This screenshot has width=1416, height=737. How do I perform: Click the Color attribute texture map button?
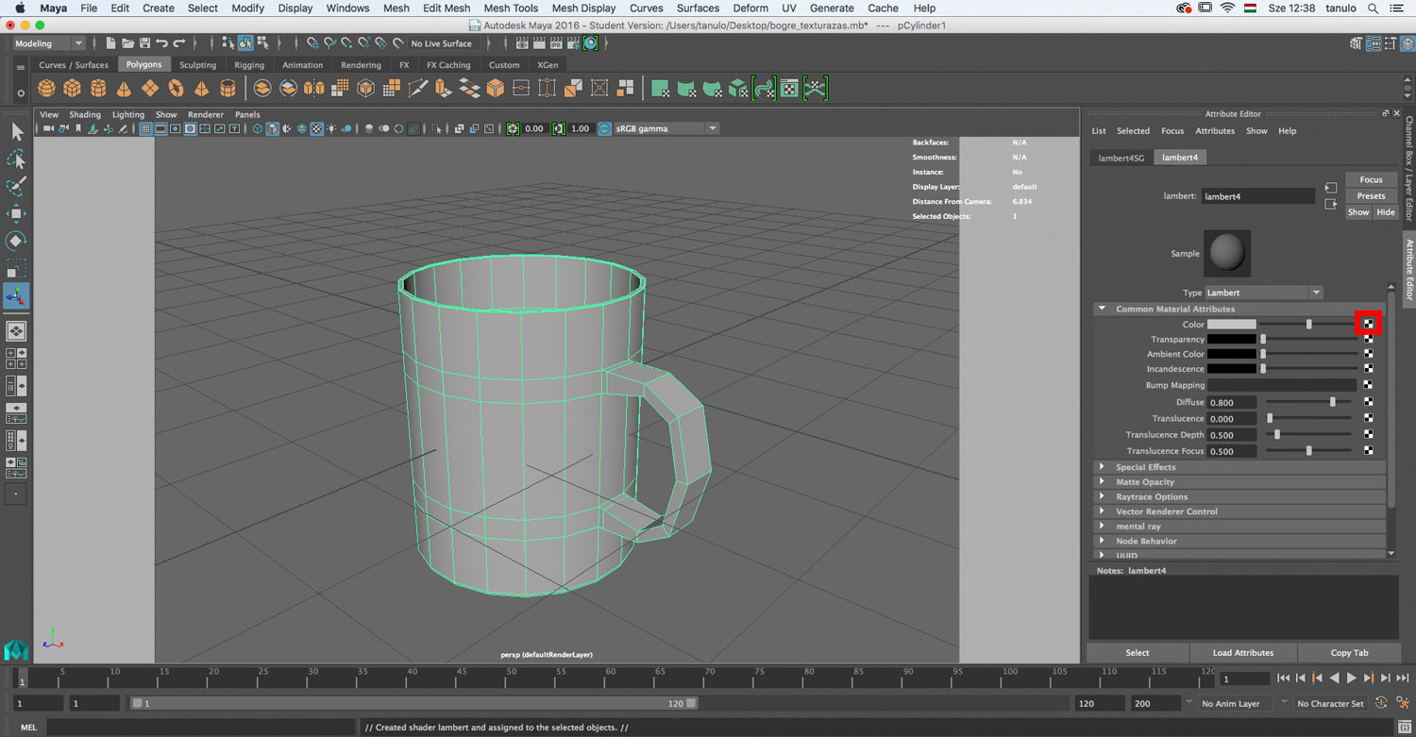[x=1368, y=324]
